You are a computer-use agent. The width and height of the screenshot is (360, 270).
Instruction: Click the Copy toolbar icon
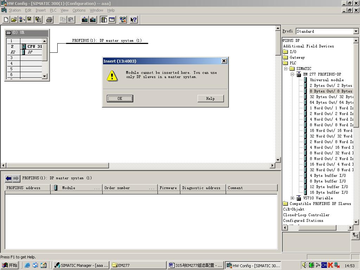[63, 20]
